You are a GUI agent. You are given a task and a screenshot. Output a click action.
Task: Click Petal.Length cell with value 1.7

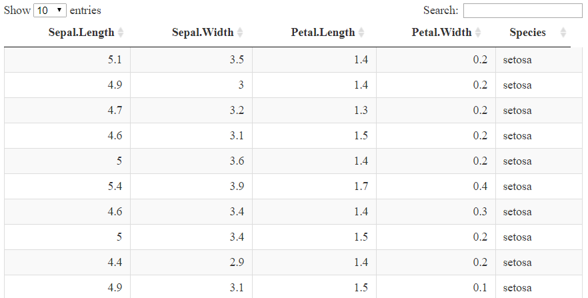click(361, 187)
